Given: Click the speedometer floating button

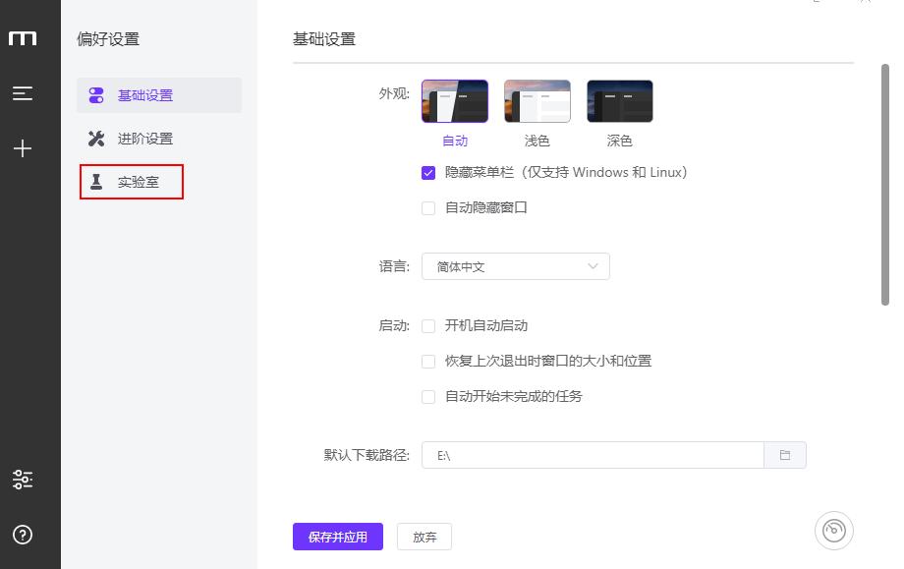Looking at the screenshot, I should point(833,531).
